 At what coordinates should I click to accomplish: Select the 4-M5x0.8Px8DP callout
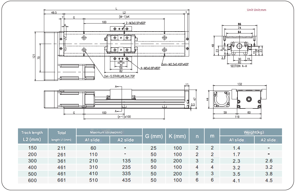pos(150,68)
